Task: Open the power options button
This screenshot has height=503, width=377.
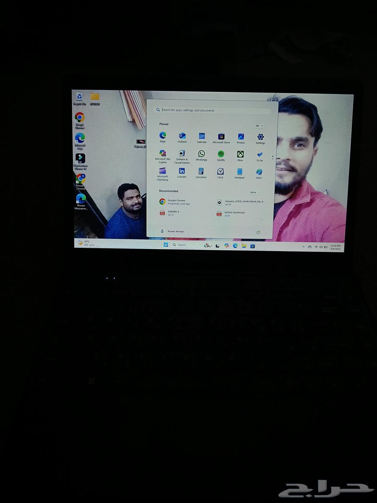Action: [258, 231]
